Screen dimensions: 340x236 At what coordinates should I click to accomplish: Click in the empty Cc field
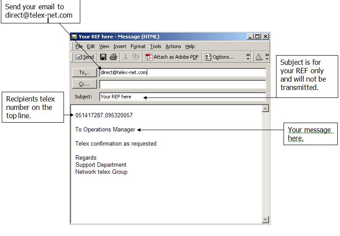[183, 84]
